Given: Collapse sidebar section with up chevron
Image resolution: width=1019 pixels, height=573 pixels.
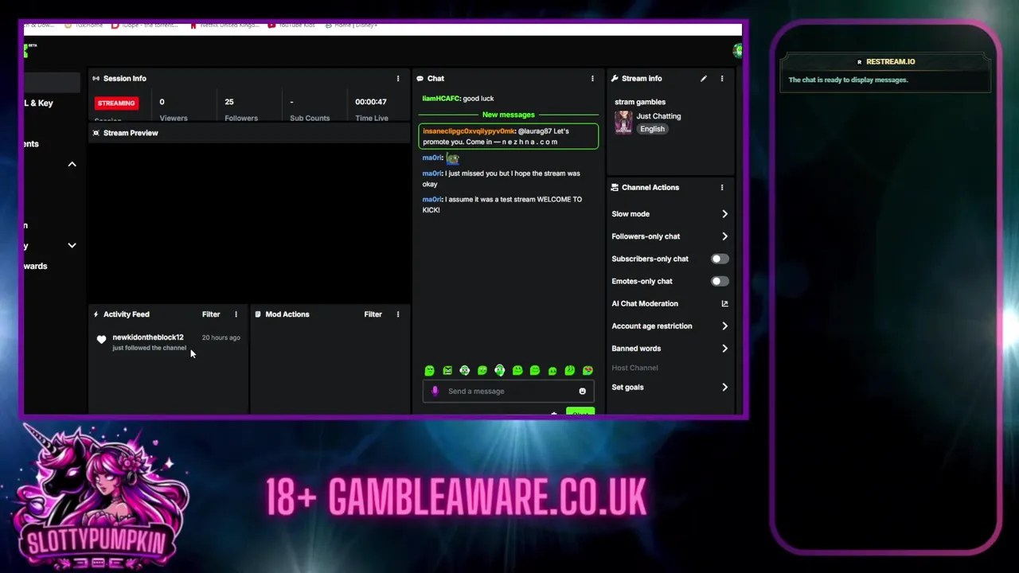Looking at the screenshot, I should point(72,164).
